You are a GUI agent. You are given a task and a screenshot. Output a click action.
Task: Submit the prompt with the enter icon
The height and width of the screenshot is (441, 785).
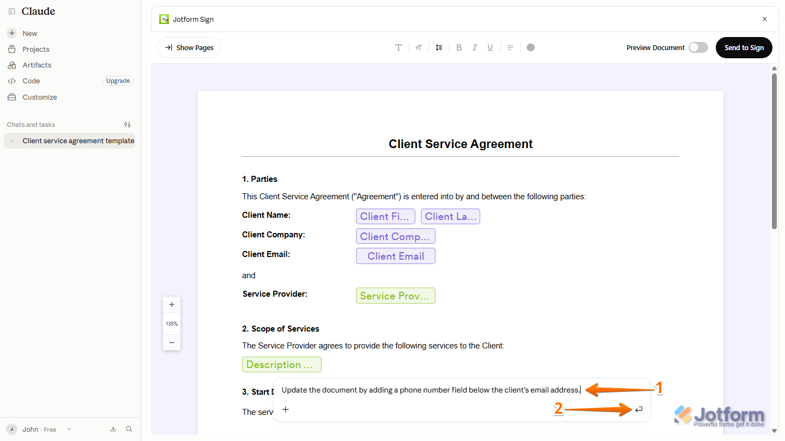pos(639,409)
